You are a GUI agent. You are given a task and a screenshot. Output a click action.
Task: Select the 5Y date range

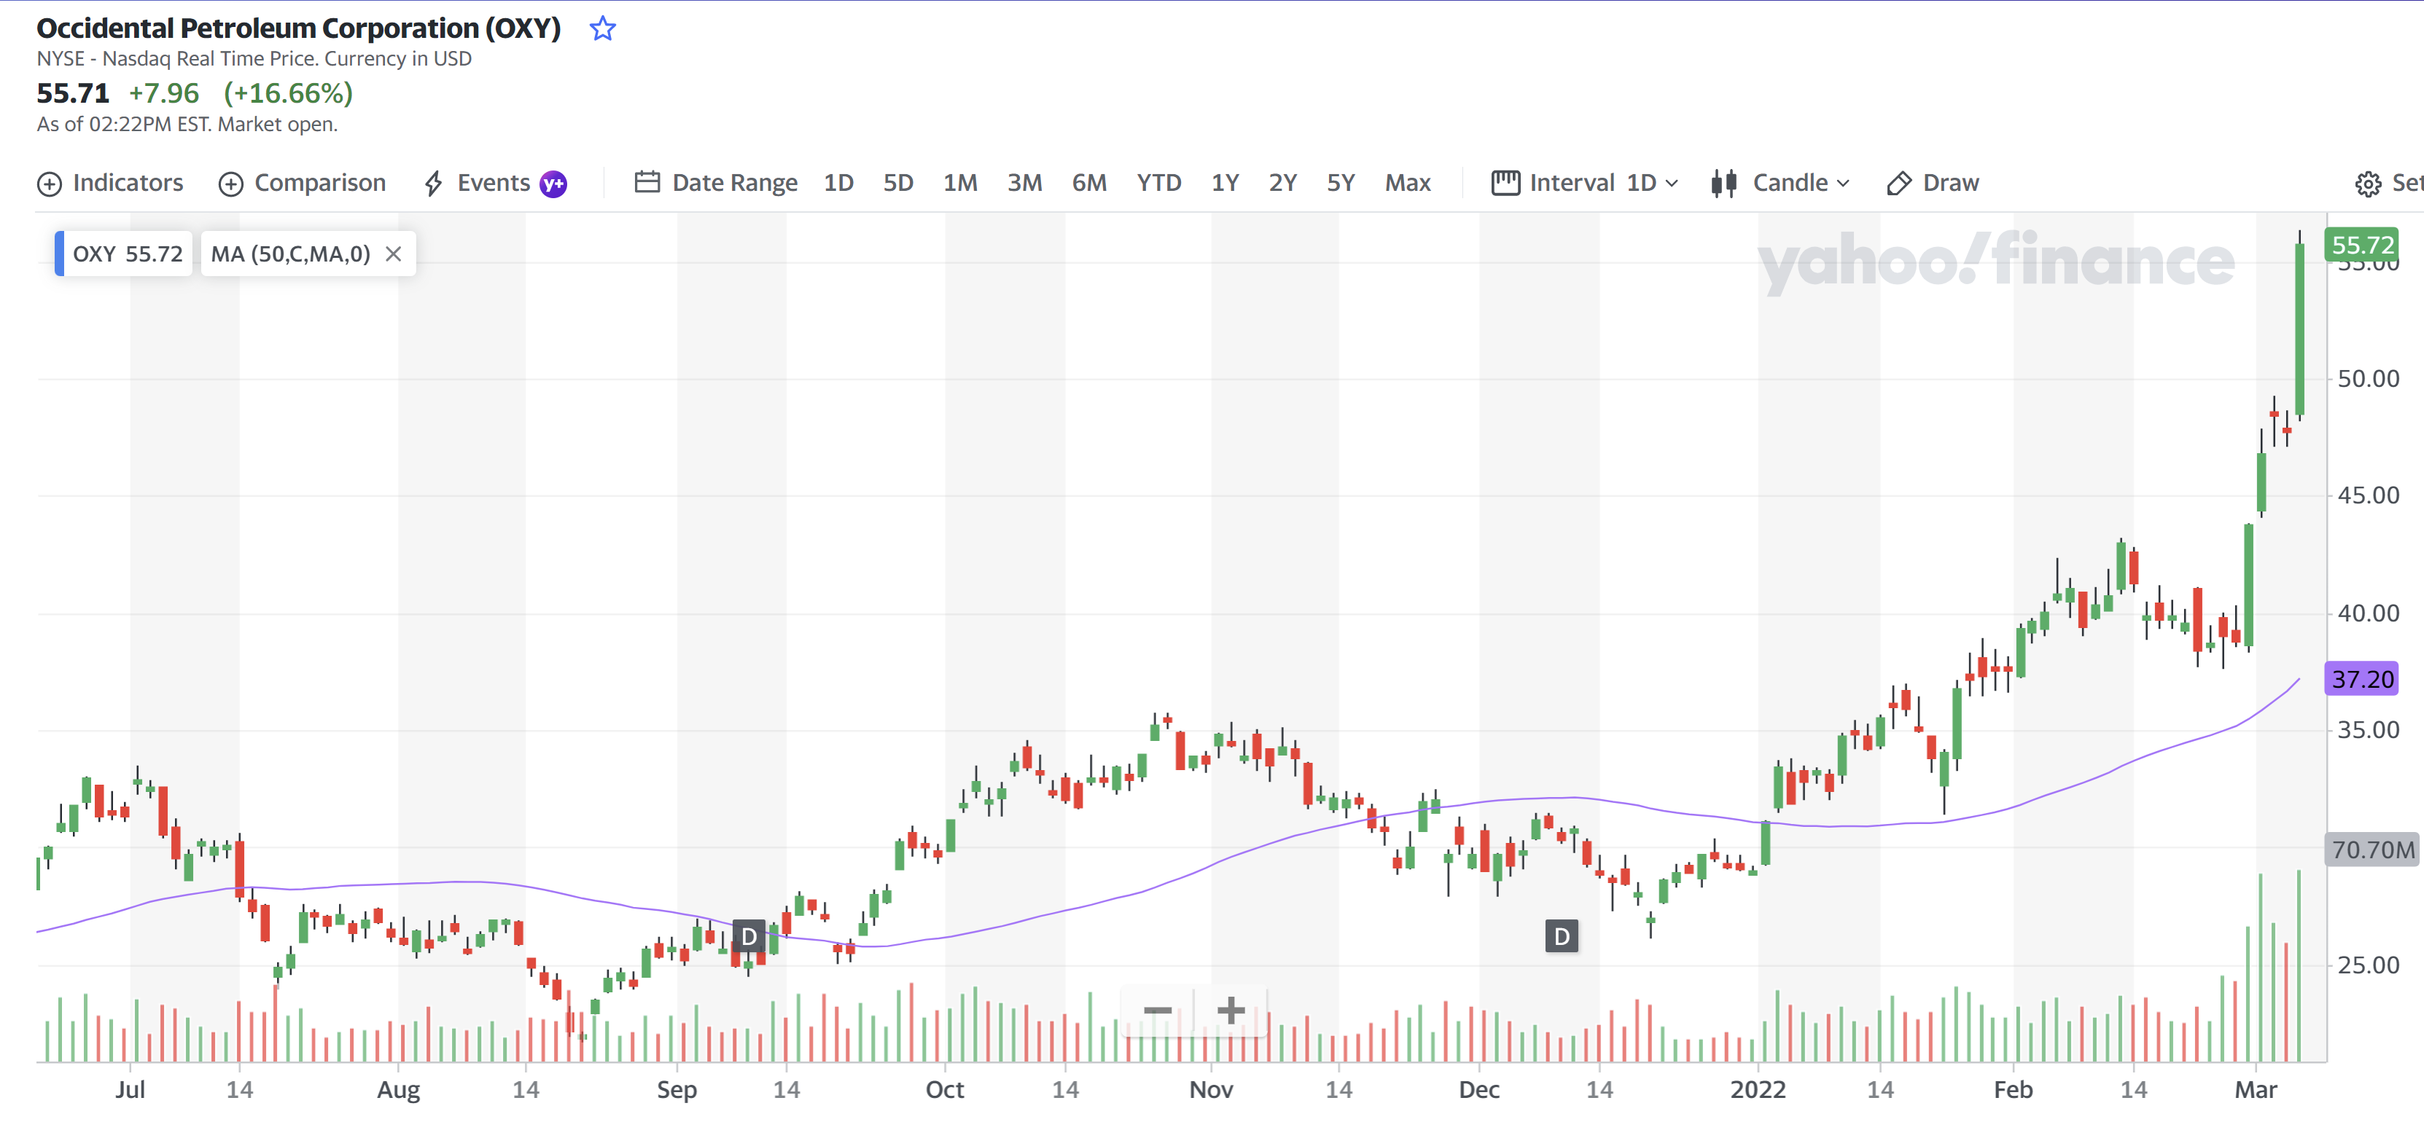pyautogui.click(x=1341, y=182)
